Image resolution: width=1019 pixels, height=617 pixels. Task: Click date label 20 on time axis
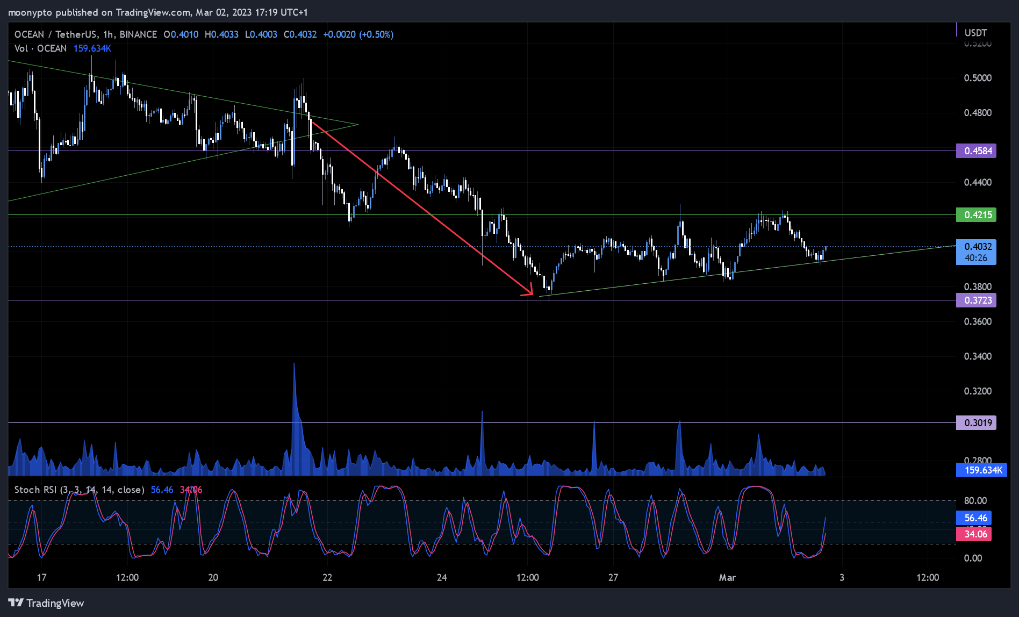pos(213,577)
